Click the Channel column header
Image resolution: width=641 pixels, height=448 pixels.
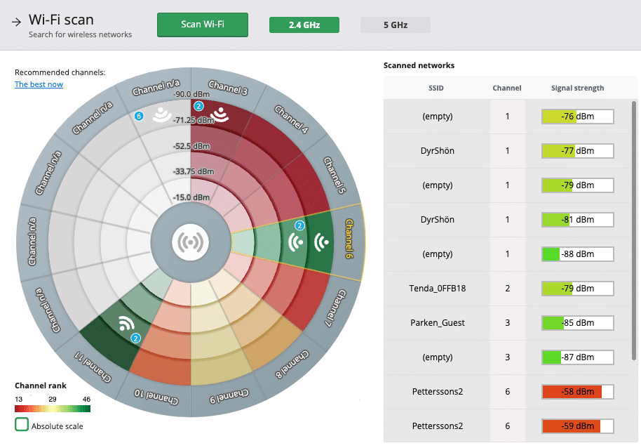[507, 88]
